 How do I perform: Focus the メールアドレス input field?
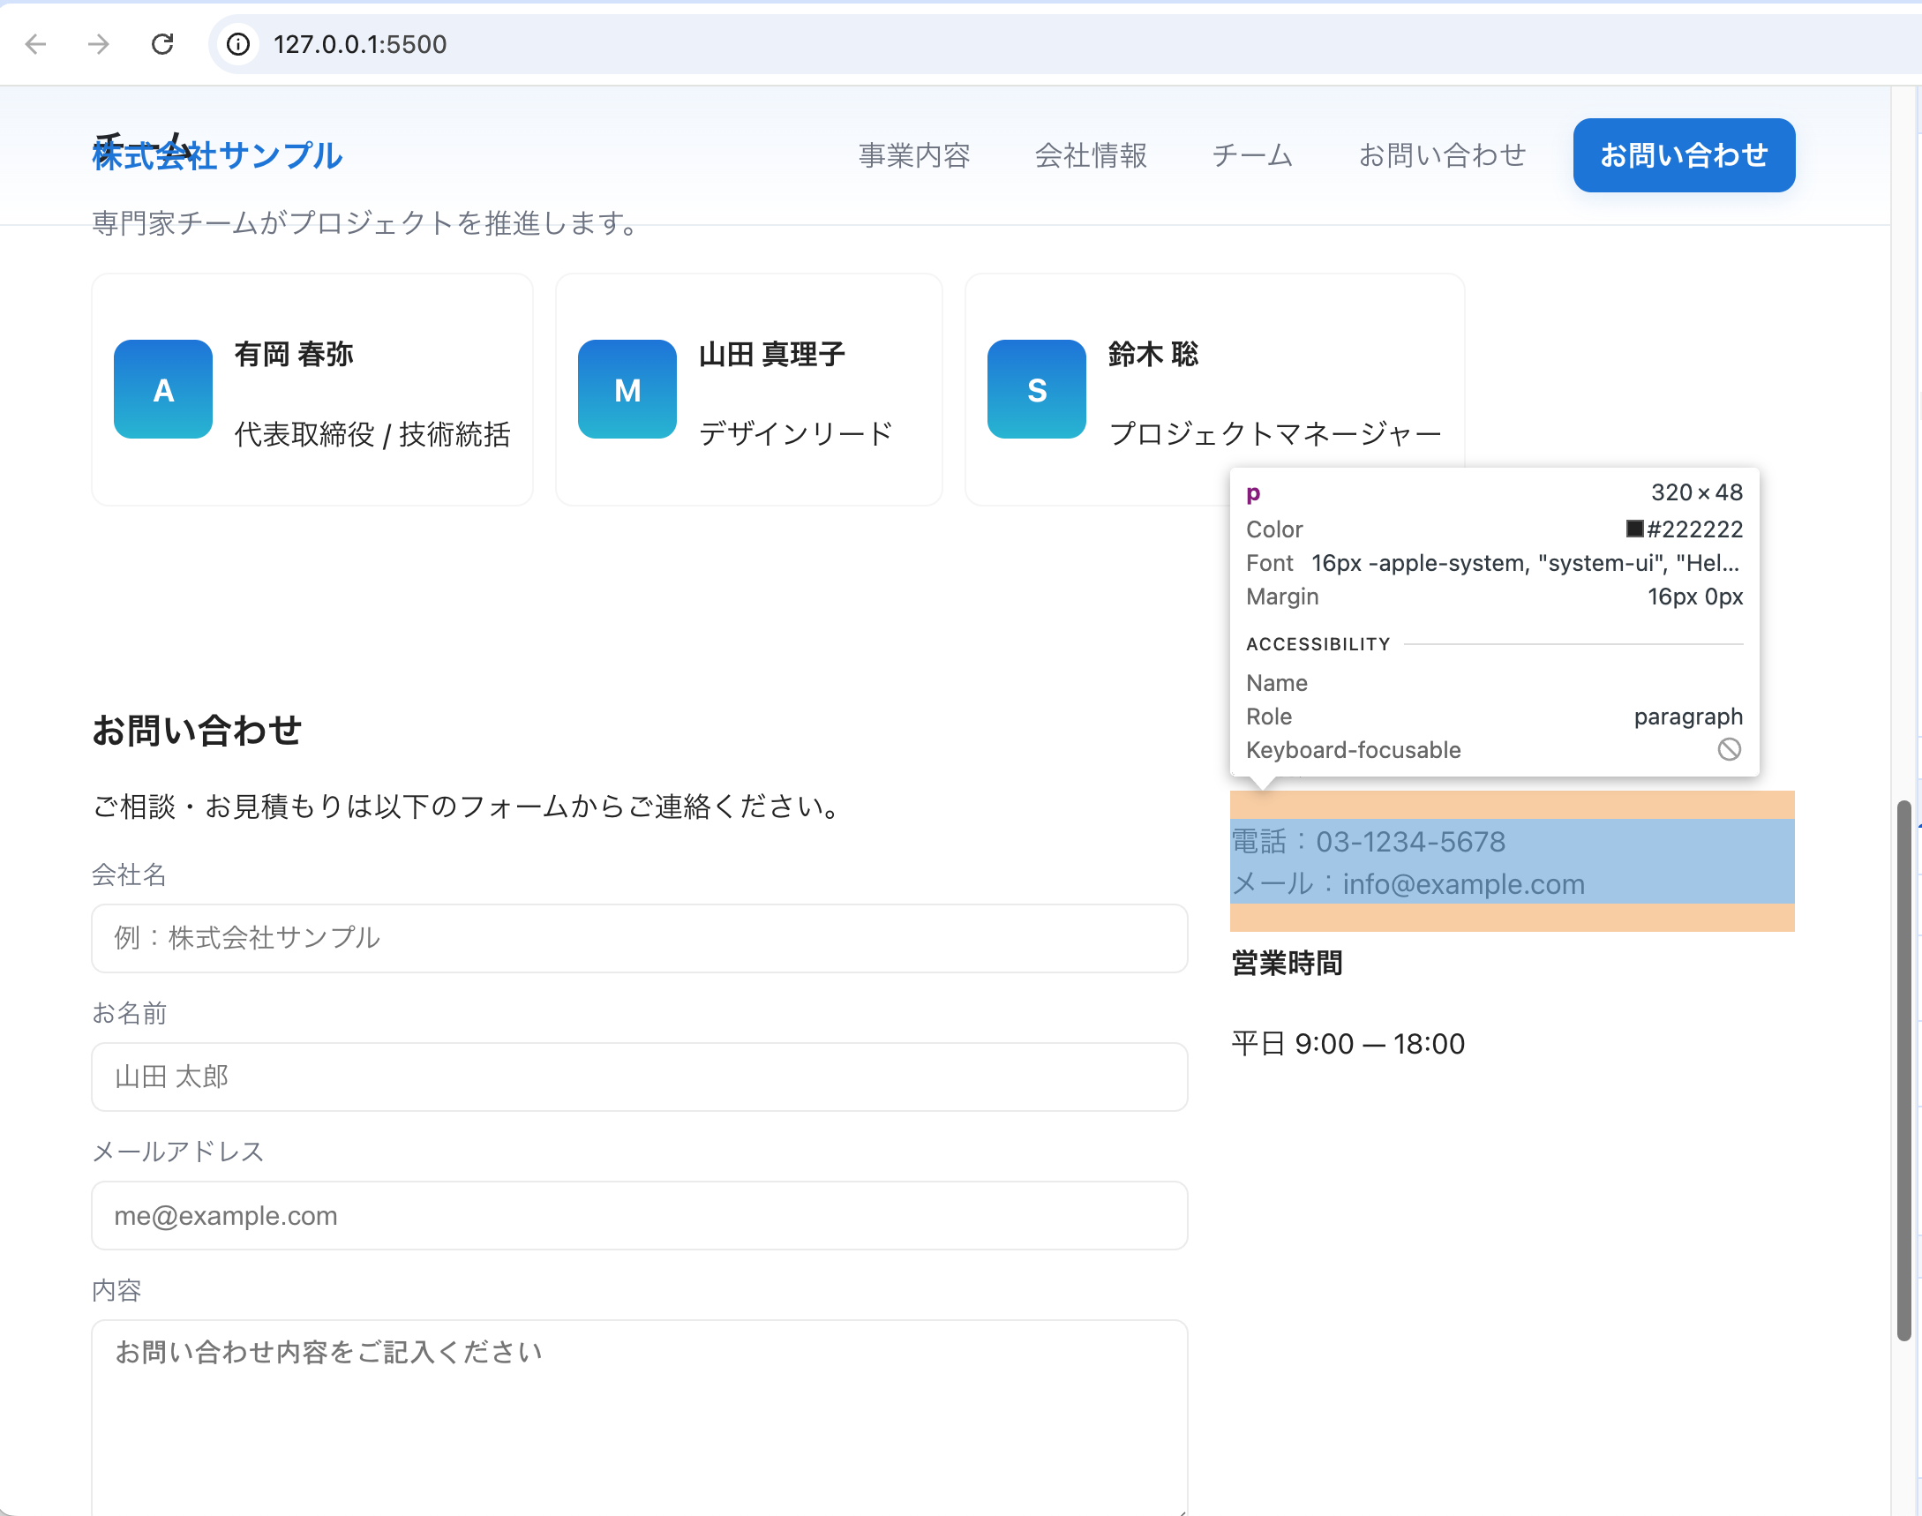(x=639, y=1215)
